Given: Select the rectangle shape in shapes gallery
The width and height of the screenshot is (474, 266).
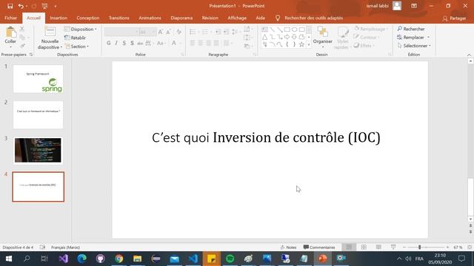Looking at the screenshot, I should [287, 30].
